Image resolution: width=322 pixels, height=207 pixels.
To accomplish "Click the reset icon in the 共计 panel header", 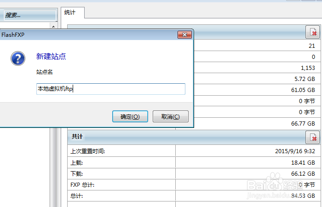I will pyautogui.click(x=312, y=137).
